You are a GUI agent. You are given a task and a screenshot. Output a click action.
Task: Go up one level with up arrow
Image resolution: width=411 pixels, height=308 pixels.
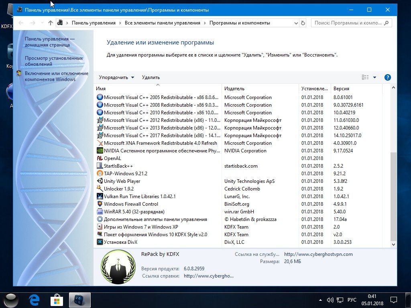[x=50, y=23]
